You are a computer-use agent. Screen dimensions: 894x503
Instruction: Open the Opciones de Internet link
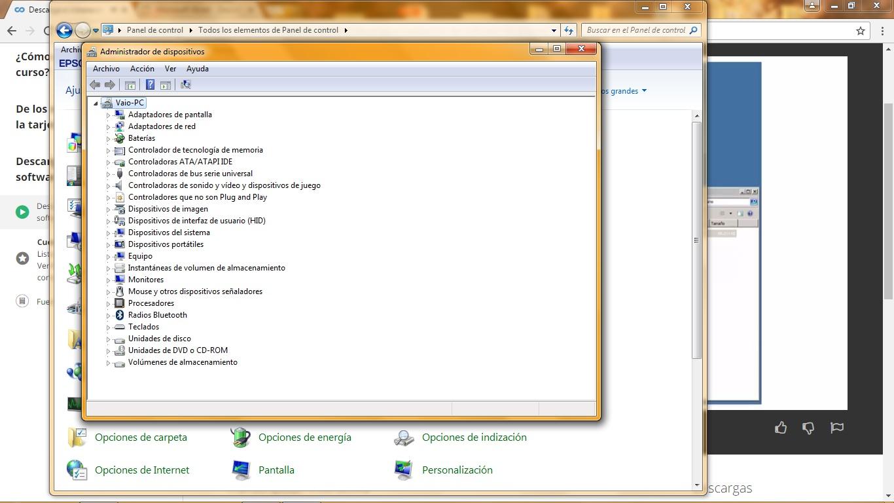[141, 470]
